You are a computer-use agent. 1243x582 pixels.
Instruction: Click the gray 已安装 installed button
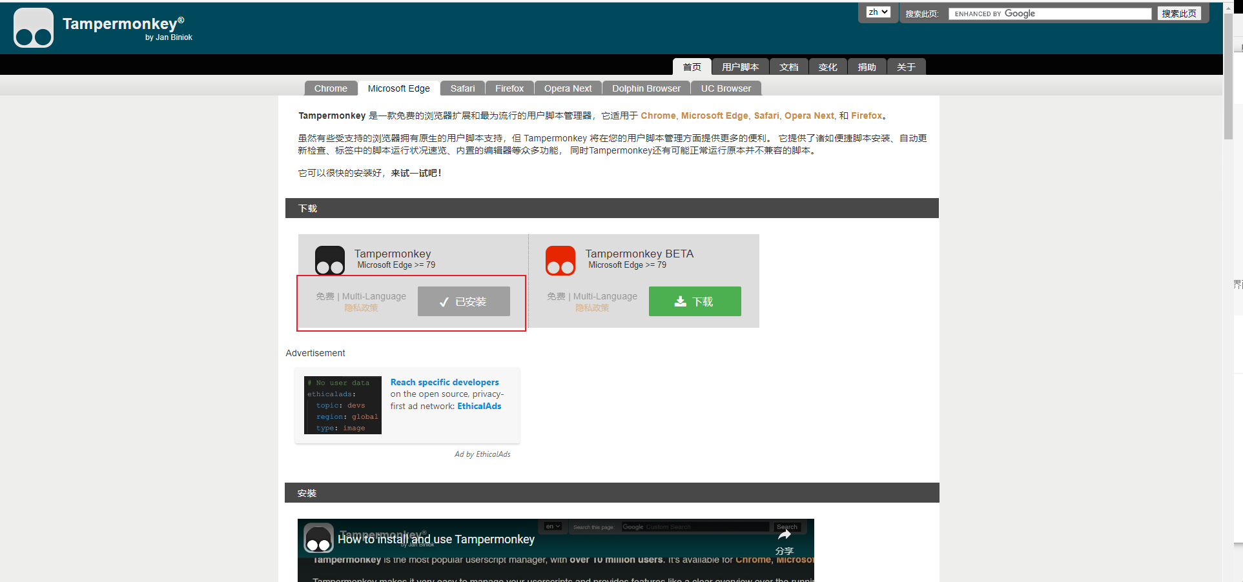(x=464, y=301)
